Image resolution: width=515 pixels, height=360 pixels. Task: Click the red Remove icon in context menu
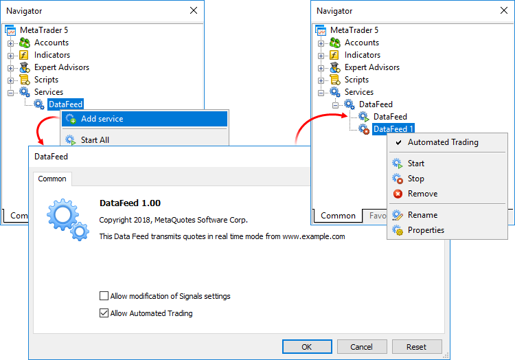tap(398, 194)
